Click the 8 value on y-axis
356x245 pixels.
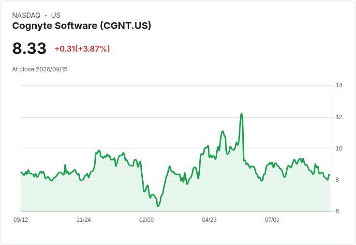(x=337, y=180)
